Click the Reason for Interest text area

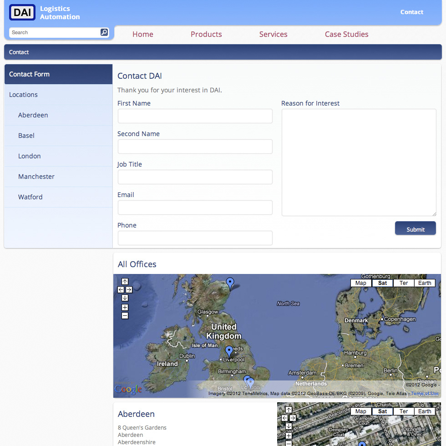click(359, 162)
